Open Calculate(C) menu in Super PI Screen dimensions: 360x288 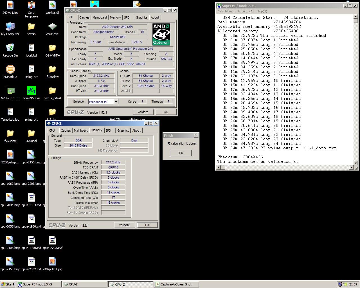click(x=226, y=11)
